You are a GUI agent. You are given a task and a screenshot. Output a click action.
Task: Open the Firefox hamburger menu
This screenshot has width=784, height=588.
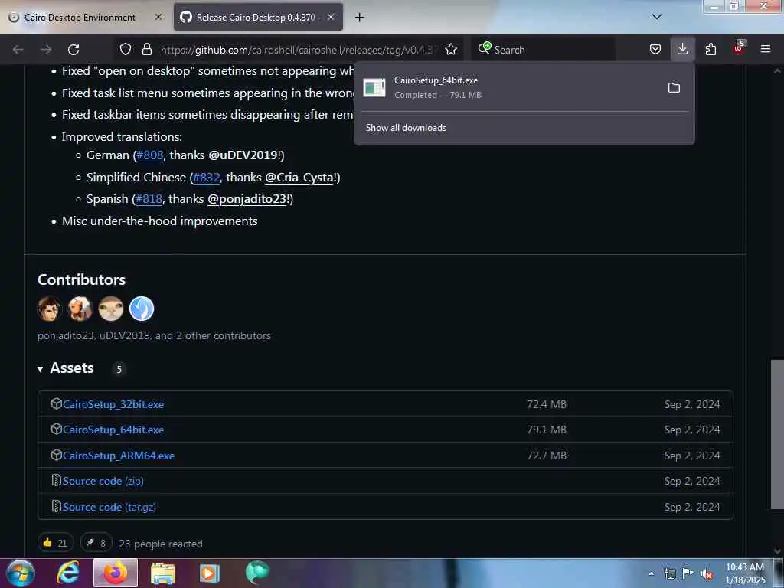point(766,50)
